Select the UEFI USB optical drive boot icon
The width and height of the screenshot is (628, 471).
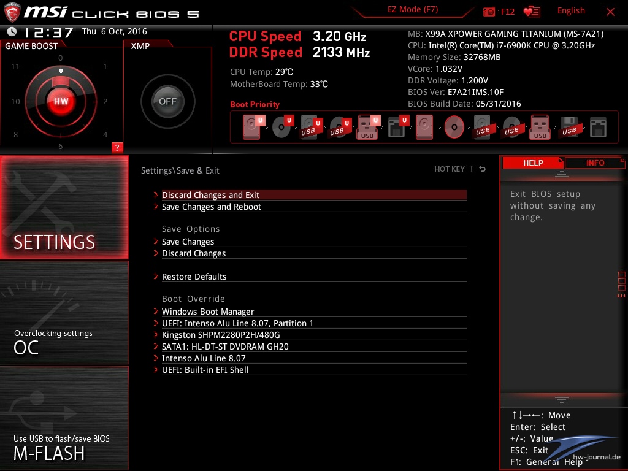[340, 127]
